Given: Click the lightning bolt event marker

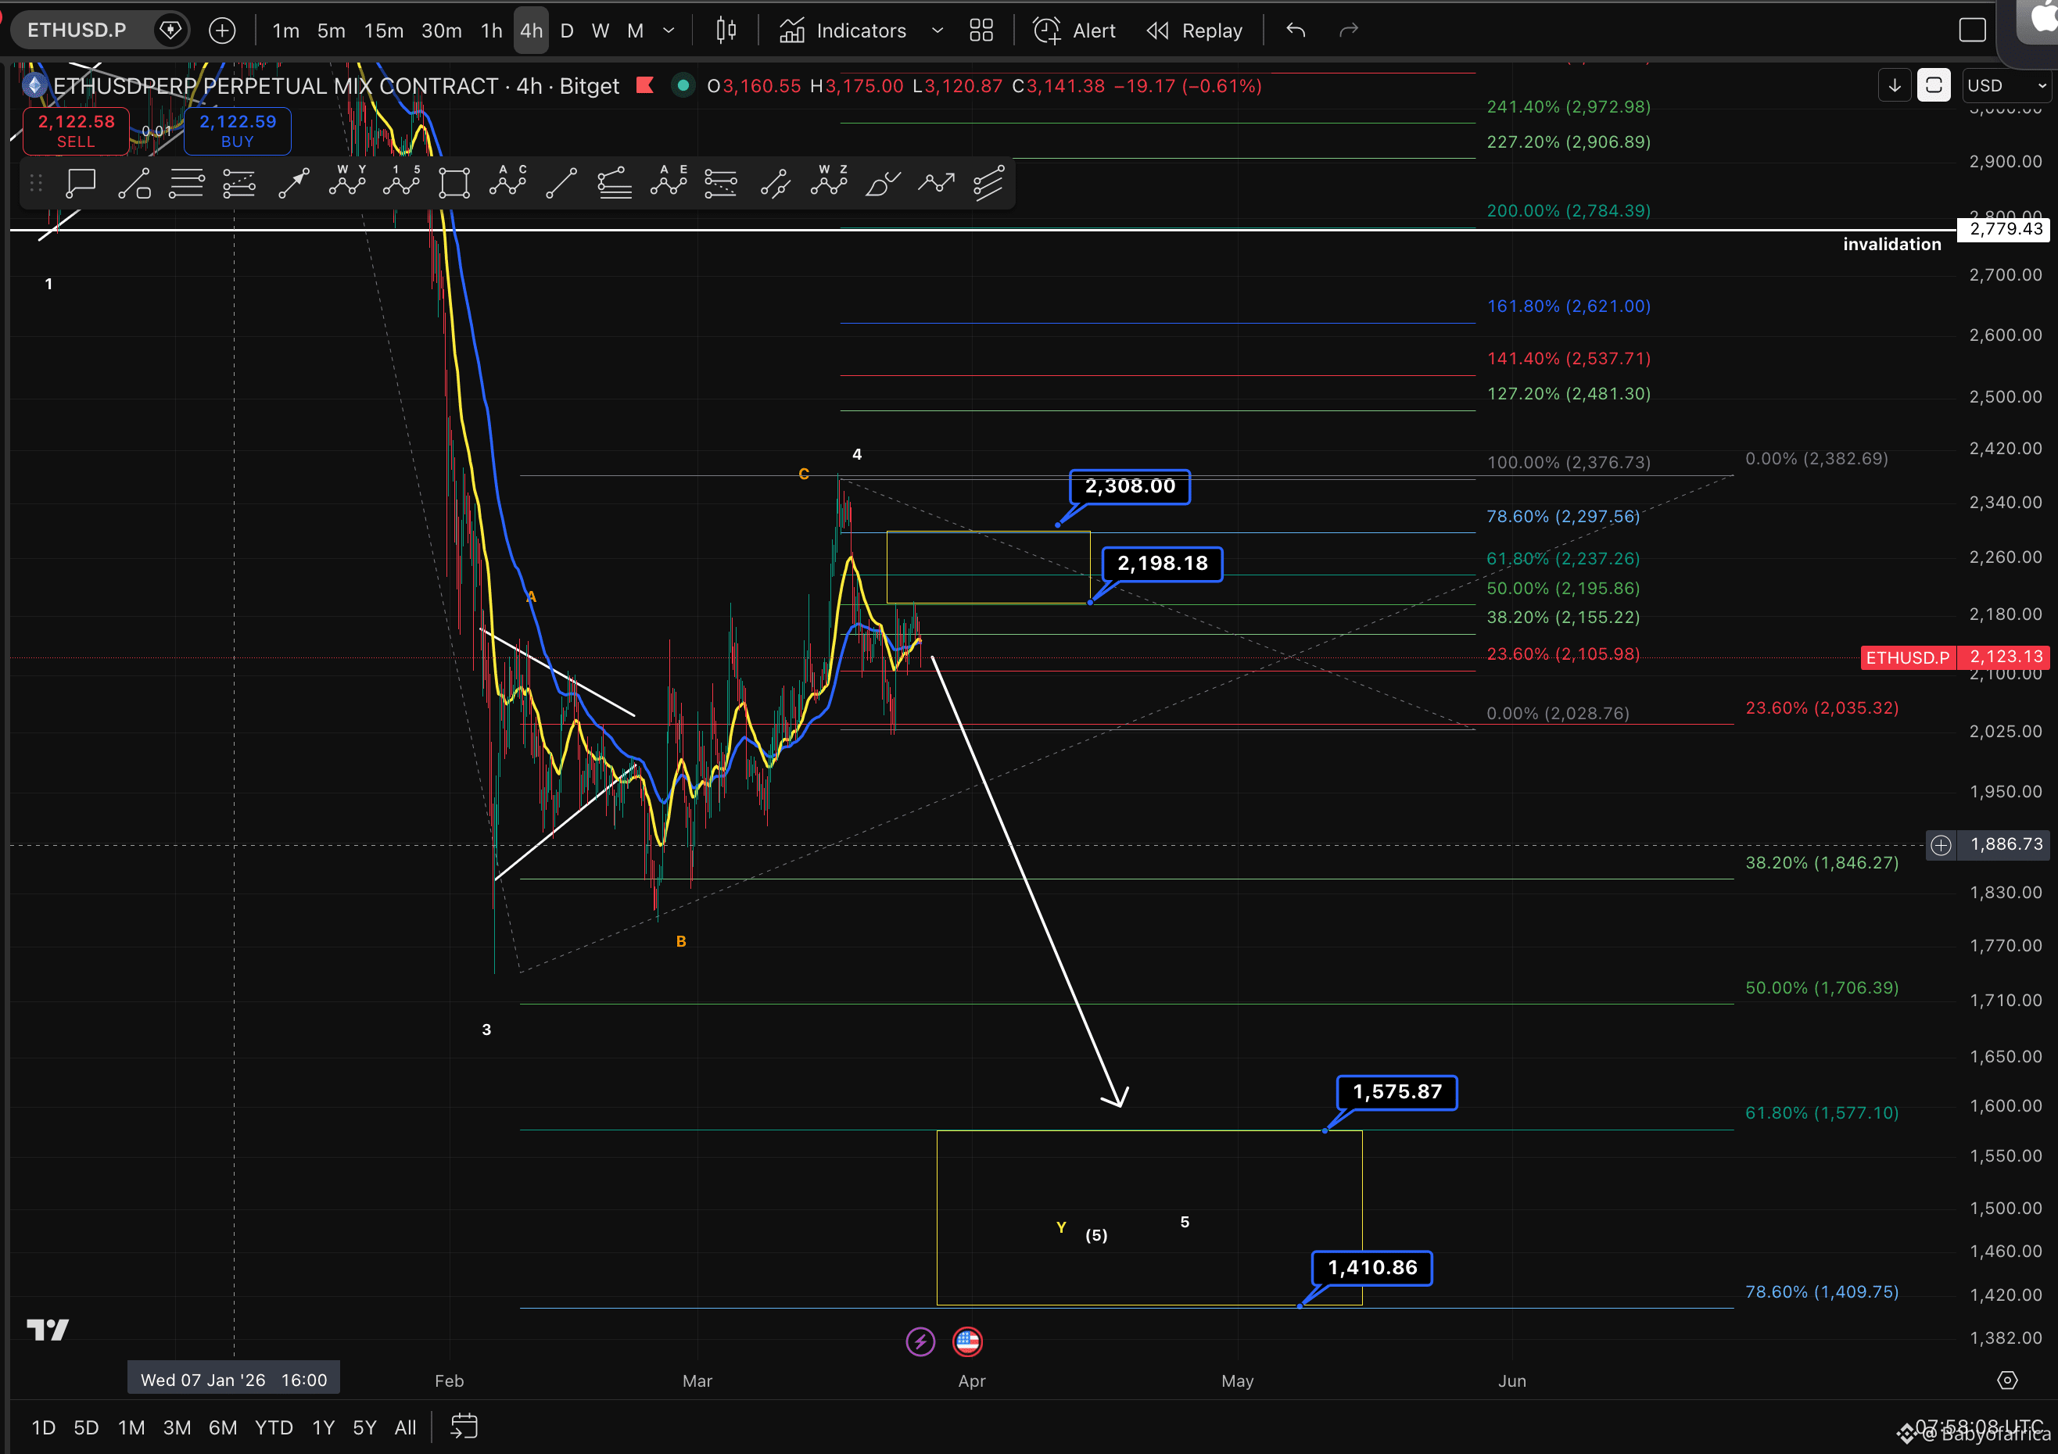Looking at the screenshot, I should point(920,1341).
